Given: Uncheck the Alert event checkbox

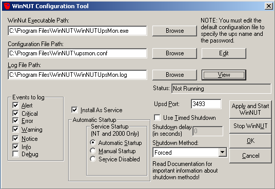Looking at the screenshot, I should click(15, 106).
